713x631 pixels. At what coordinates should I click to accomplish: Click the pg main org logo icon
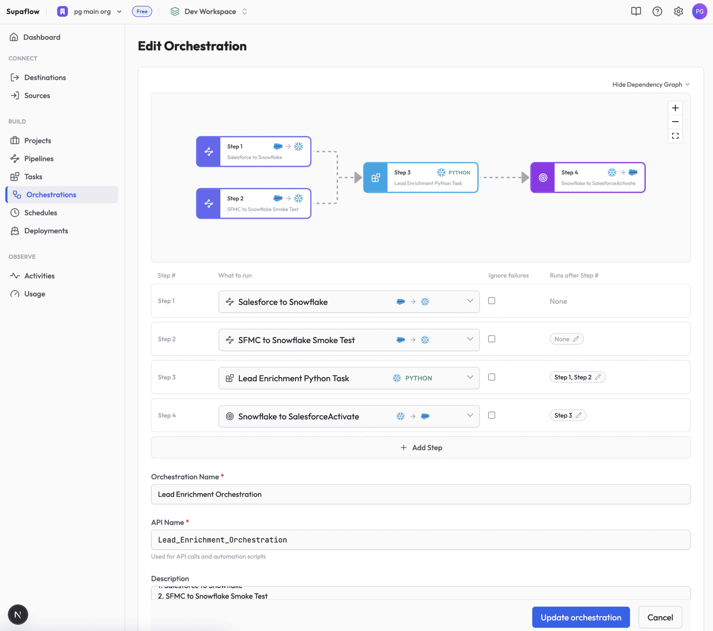click(63, 11)
